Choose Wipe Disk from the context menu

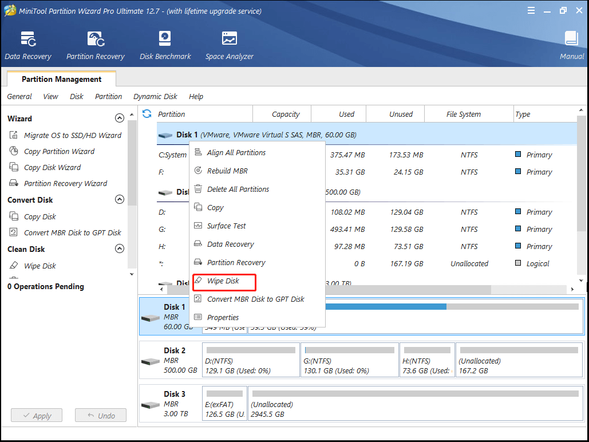[224, 282]
